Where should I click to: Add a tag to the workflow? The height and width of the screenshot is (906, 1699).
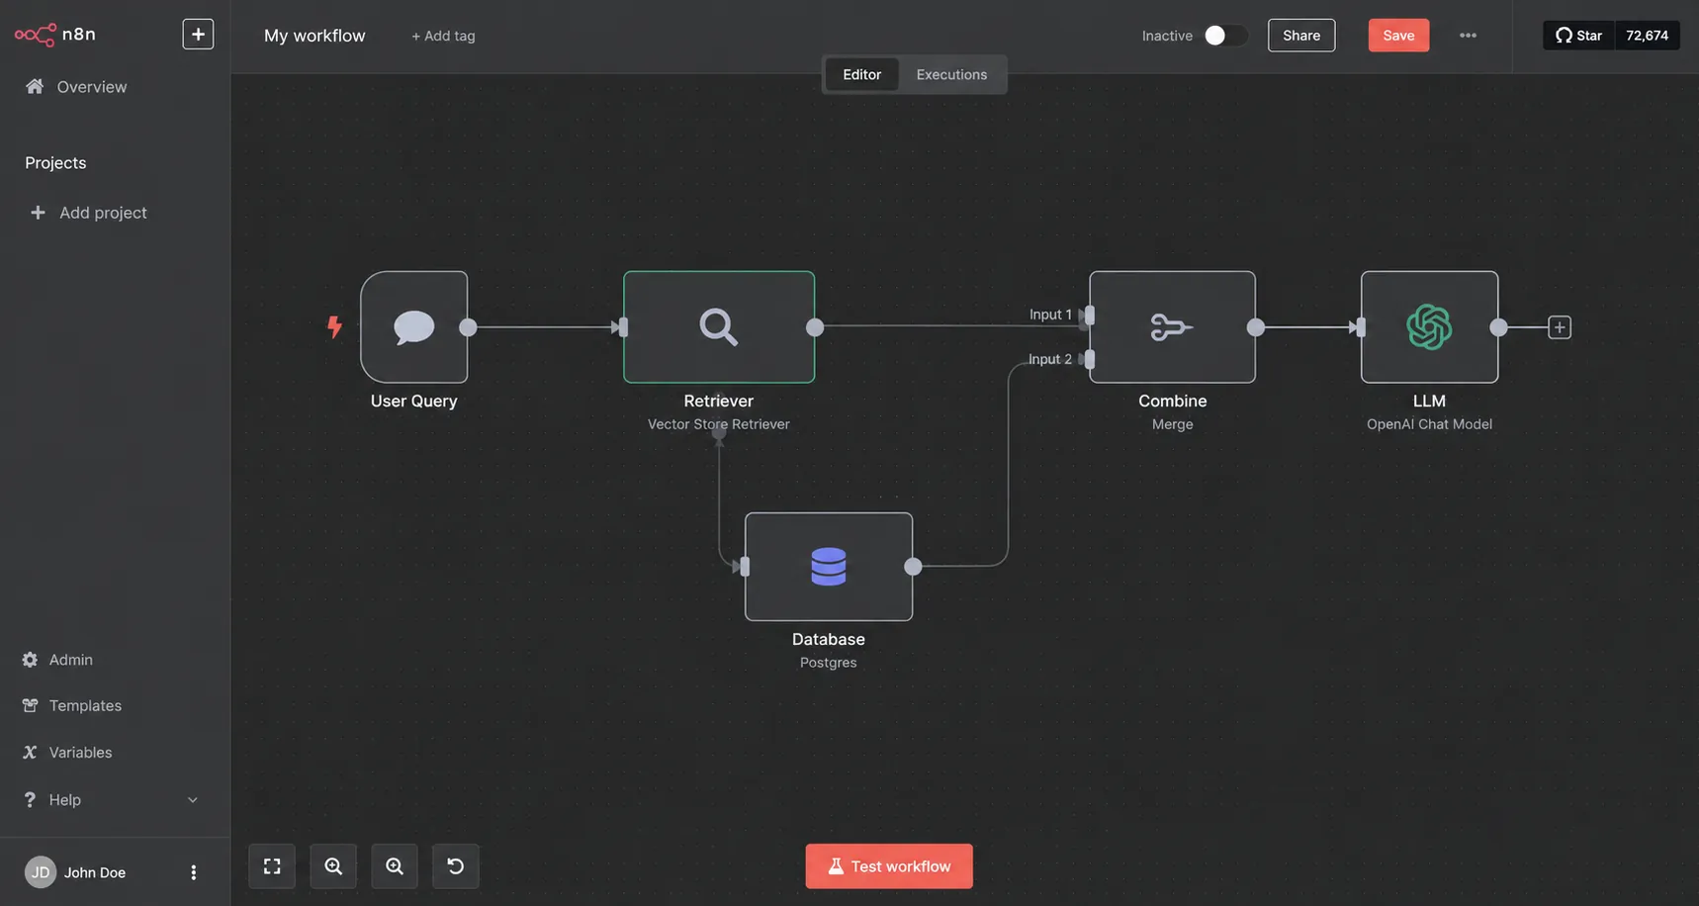[443, 36]
